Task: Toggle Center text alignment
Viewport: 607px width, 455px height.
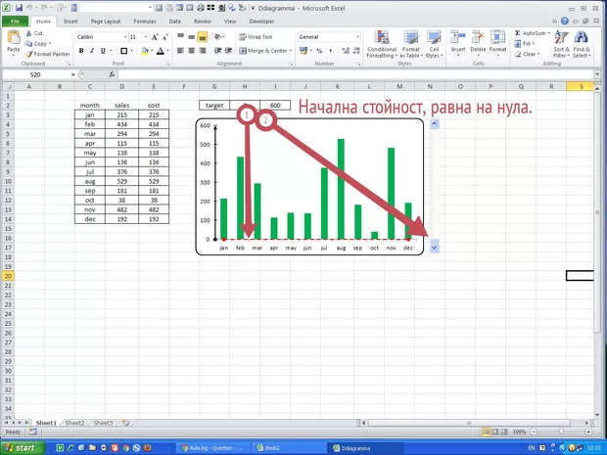Action: click(x=191, y=51)
